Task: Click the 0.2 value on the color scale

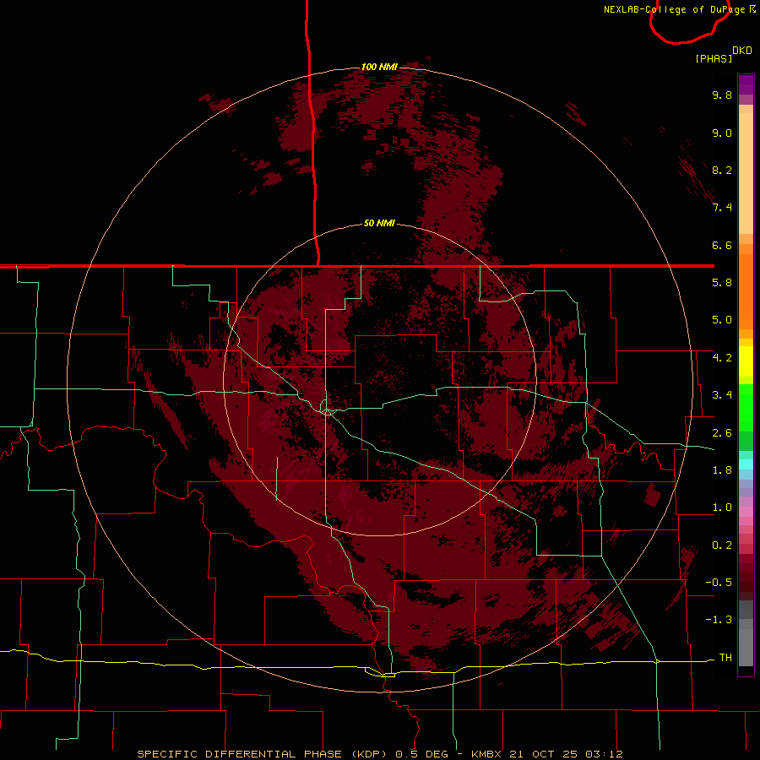Action: pos(722,546)
